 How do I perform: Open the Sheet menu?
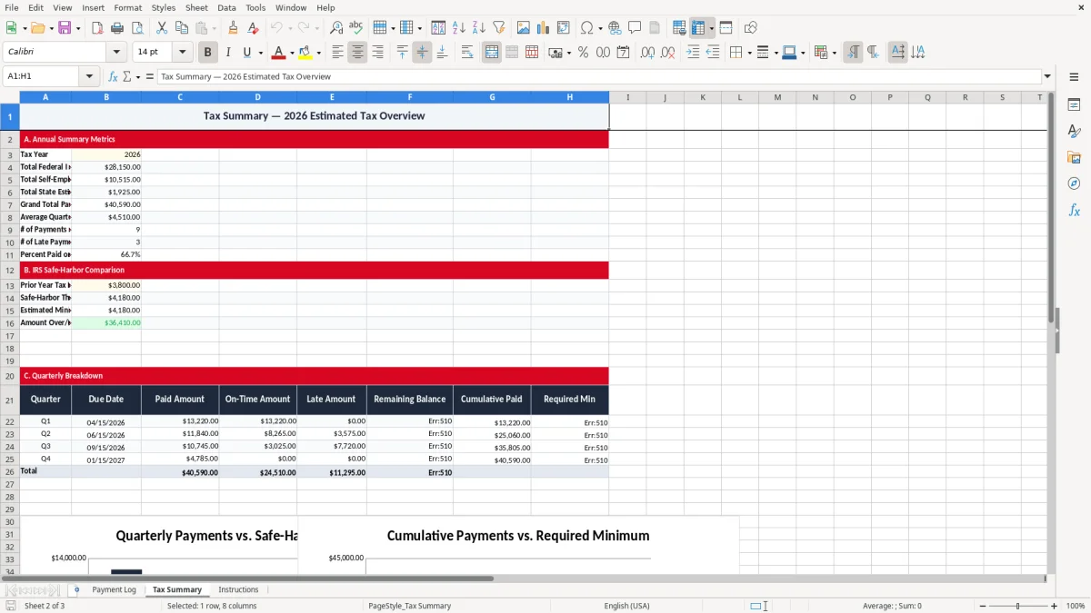click(196, 7)
